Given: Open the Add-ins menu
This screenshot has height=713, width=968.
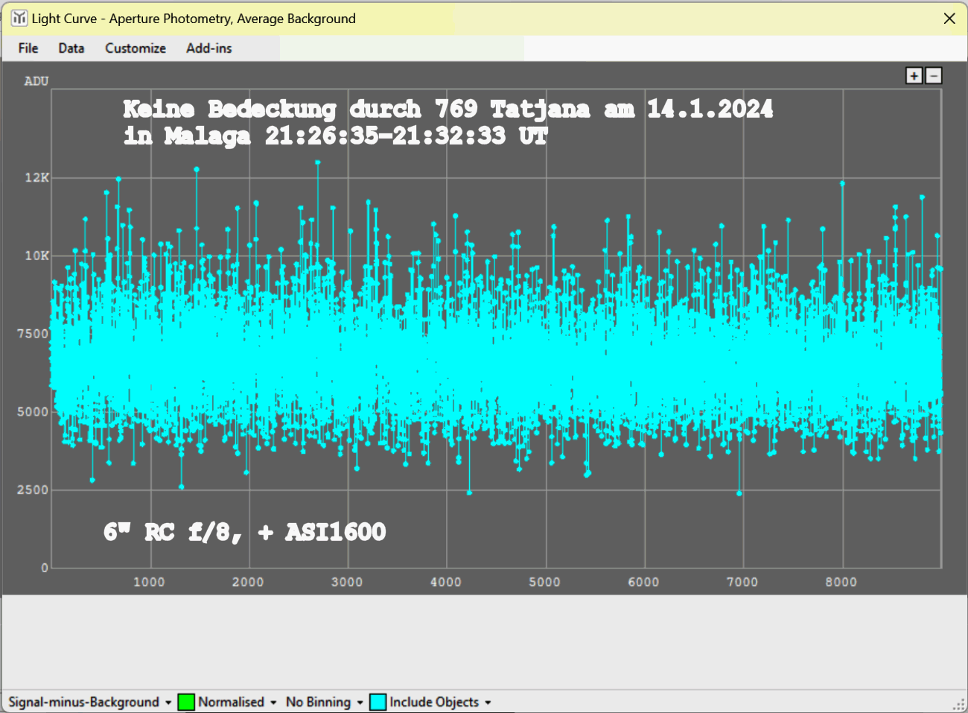Looking at the screenshot, I should tap(209, 48).
